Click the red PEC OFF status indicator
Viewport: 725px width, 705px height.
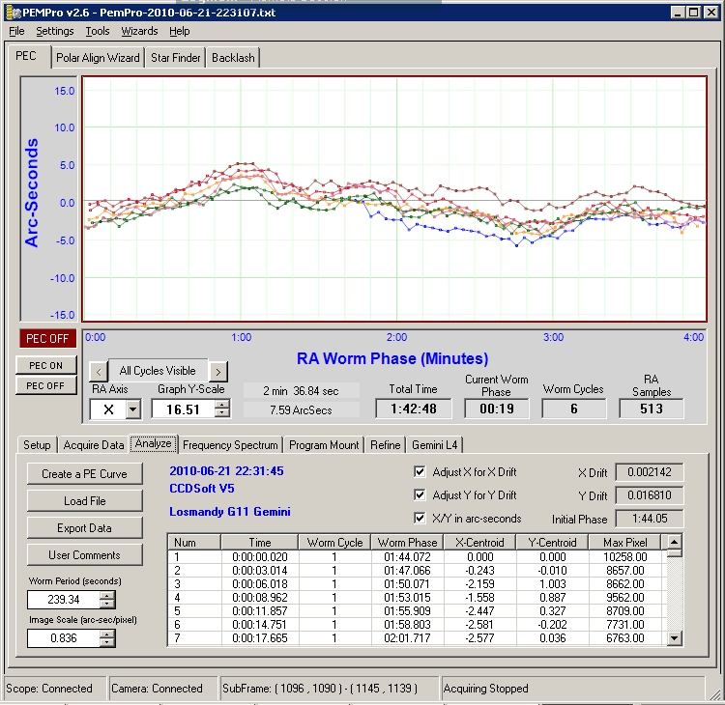[x=47, y=339]
